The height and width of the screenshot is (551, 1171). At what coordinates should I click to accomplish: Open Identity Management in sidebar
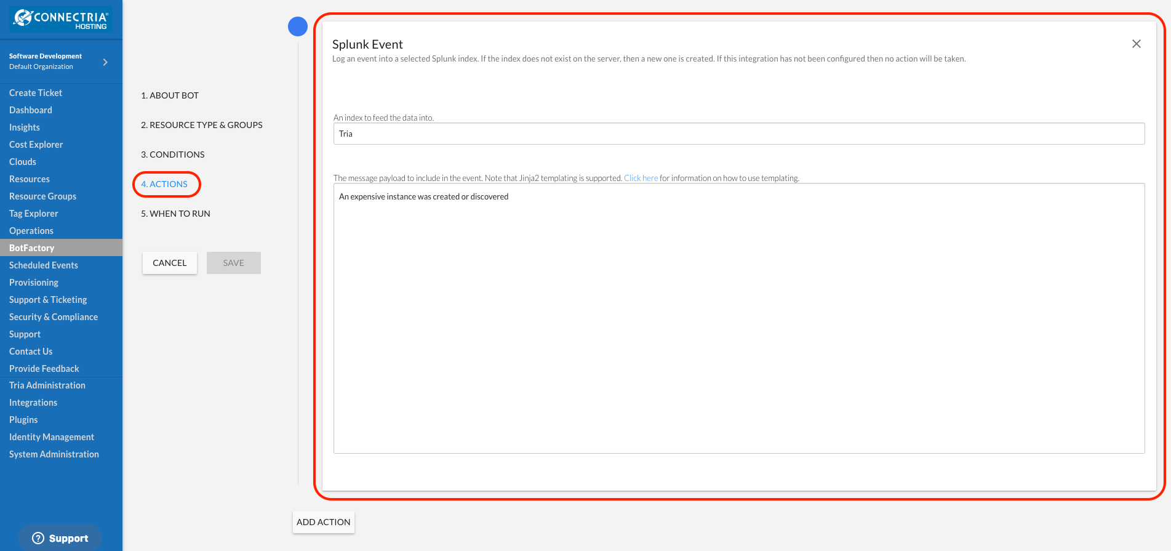click(x=52, y=437)
